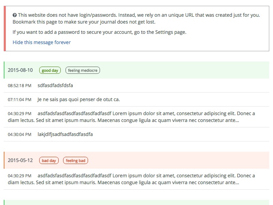
Task: Click the 2015-05-12 date text
Action: [x=20, y=161]
